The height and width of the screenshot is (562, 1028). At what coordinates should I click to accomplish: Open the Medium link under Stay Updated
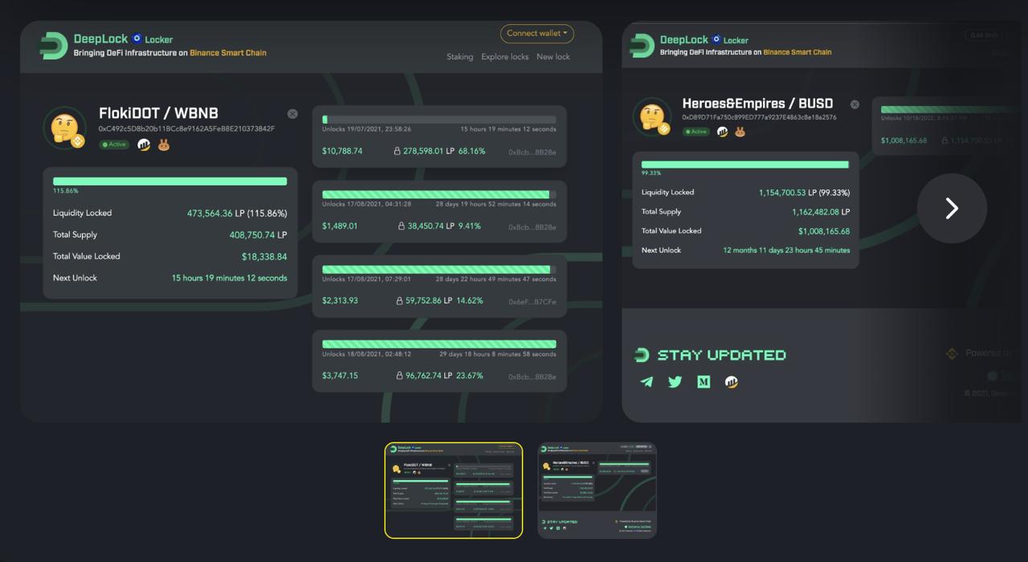tap(704, 382)
